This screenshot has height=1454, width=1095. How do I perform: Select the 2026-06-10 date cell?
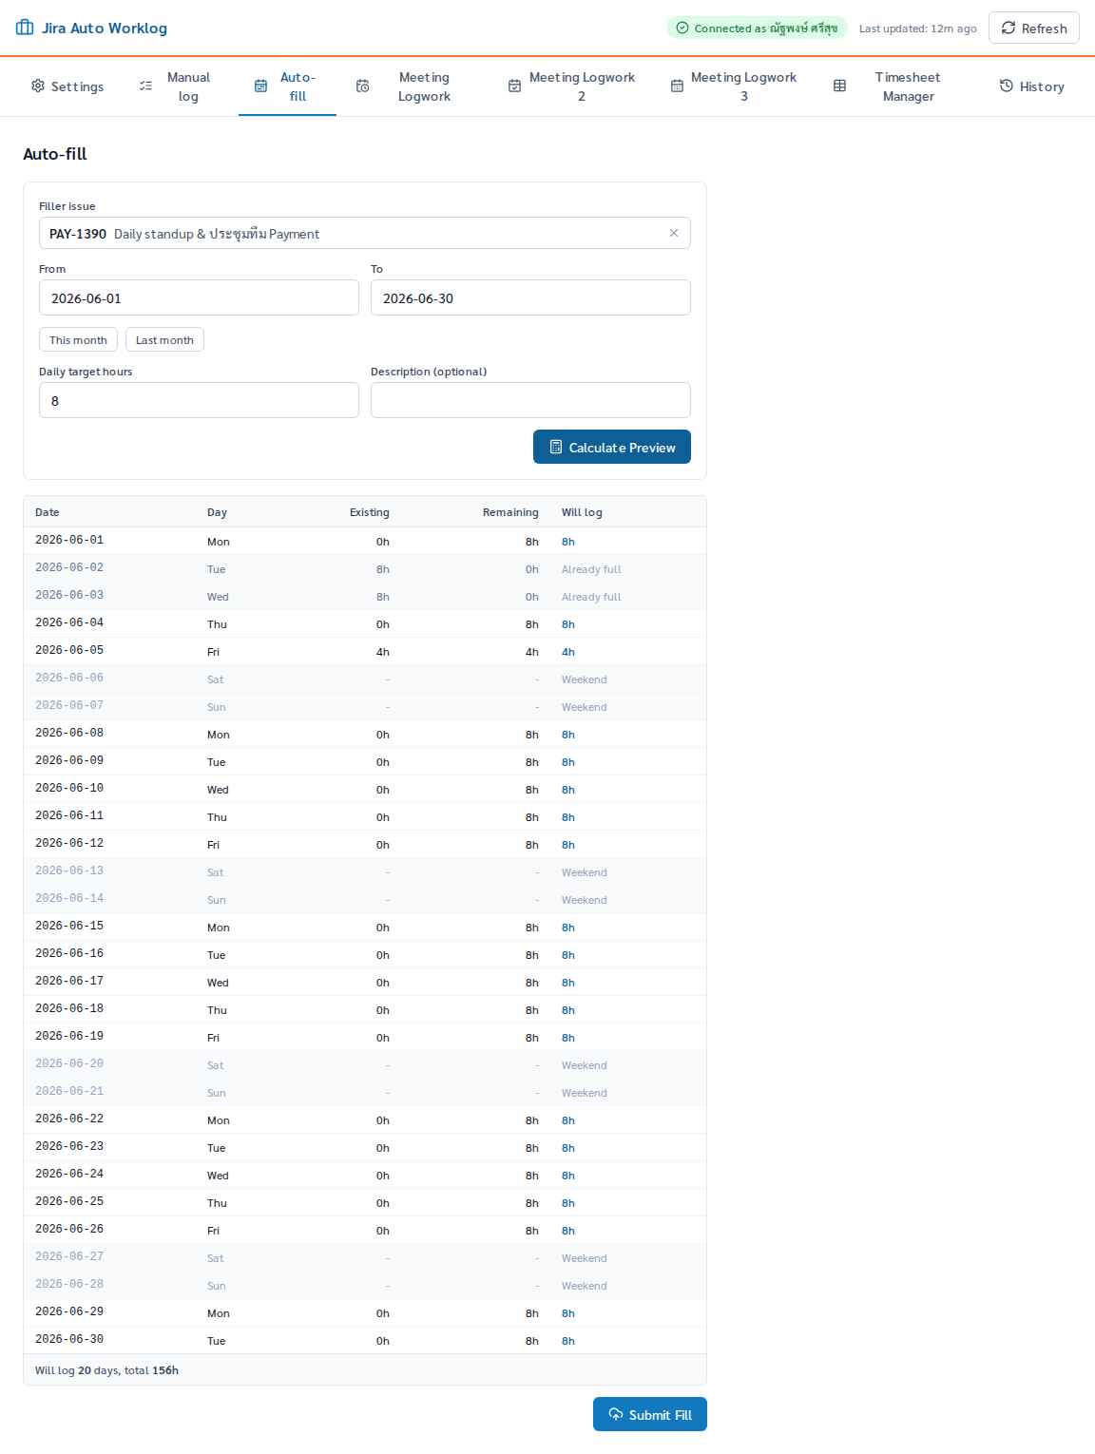(x=69, y=788)
